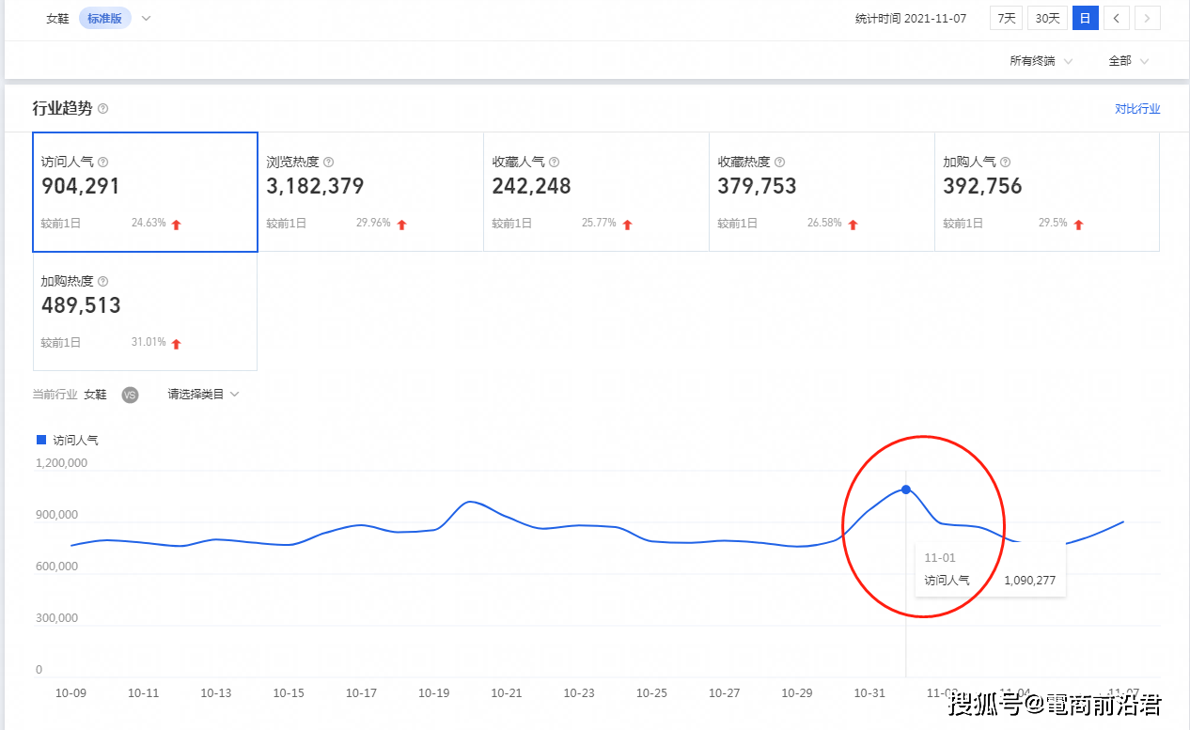Click the help icon beside 收藏人气
Viewport: 1190px width, 730px height.
click(x=555, y=162)
